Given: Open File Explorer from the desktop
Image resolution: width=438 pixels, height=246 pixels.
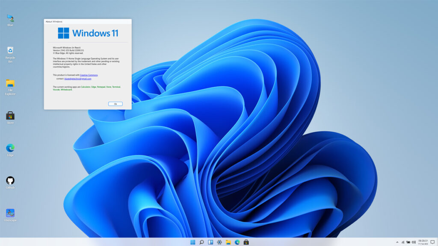Looking at the screenshot, I should 10,84.
